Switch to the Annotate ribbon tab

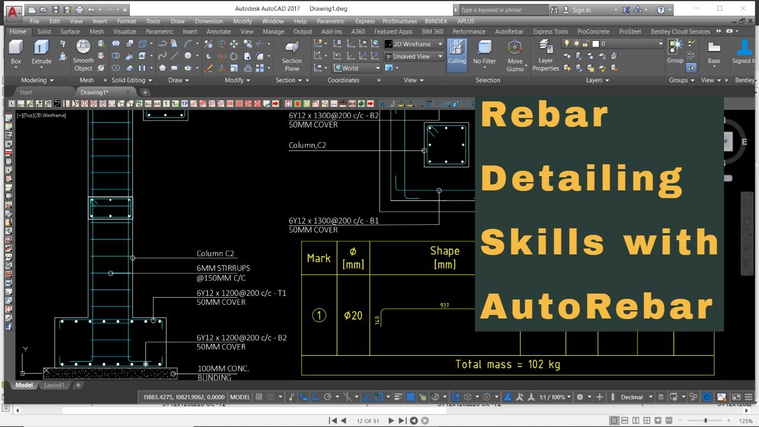pos(219,31)
